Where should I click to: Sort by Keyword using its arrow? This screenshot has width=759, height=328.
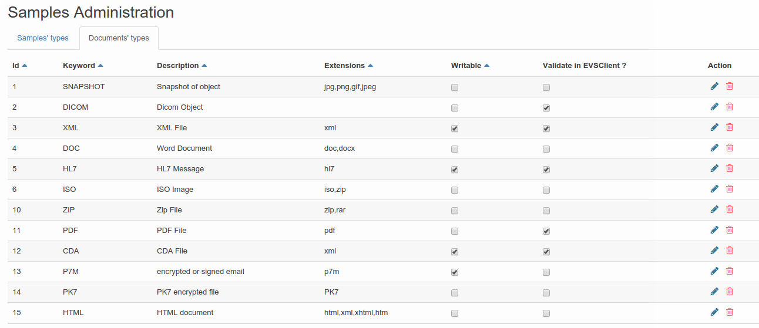pos(100,66)
